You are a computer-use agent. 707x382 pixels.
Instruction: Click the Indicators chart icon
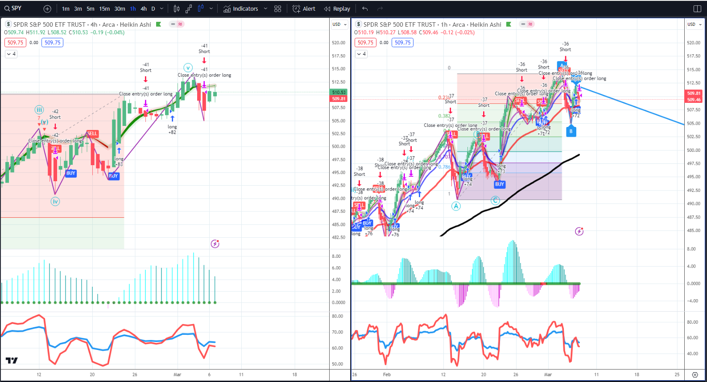coord(227,9)
